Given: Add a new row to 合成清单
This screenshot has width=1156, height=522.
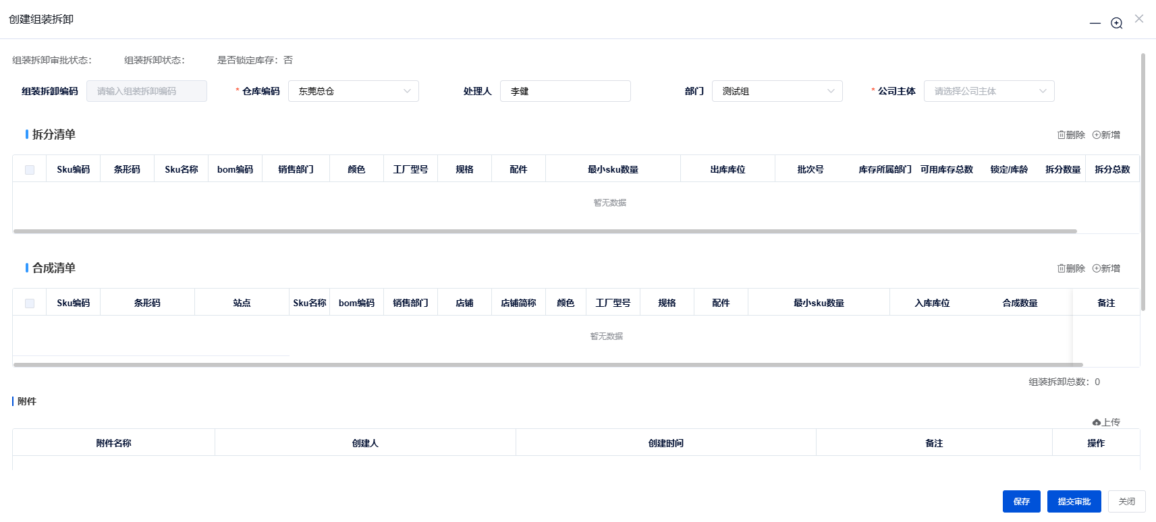Looking at the screenshot, I should [x=1106, y=268].
